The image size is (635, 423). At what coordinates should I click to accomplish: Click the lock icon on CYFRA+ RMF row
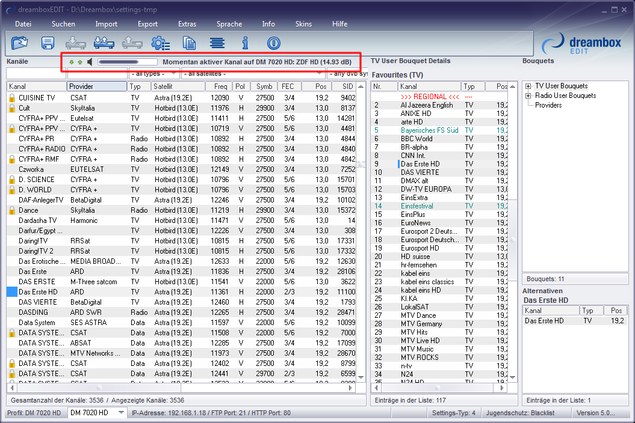point(12,159)
